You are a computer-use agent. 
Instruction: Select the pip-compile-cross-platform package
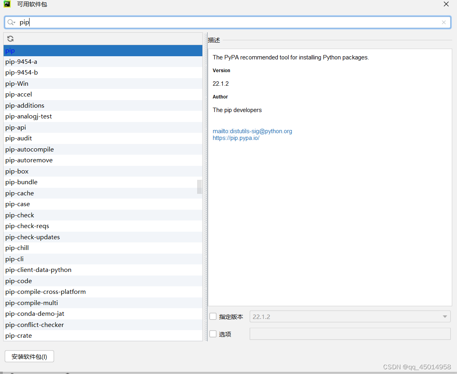103,292
